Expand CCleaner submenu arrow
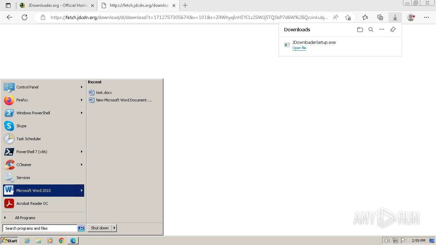Viewport: 436px width, 245px height. tap(81, 165)
